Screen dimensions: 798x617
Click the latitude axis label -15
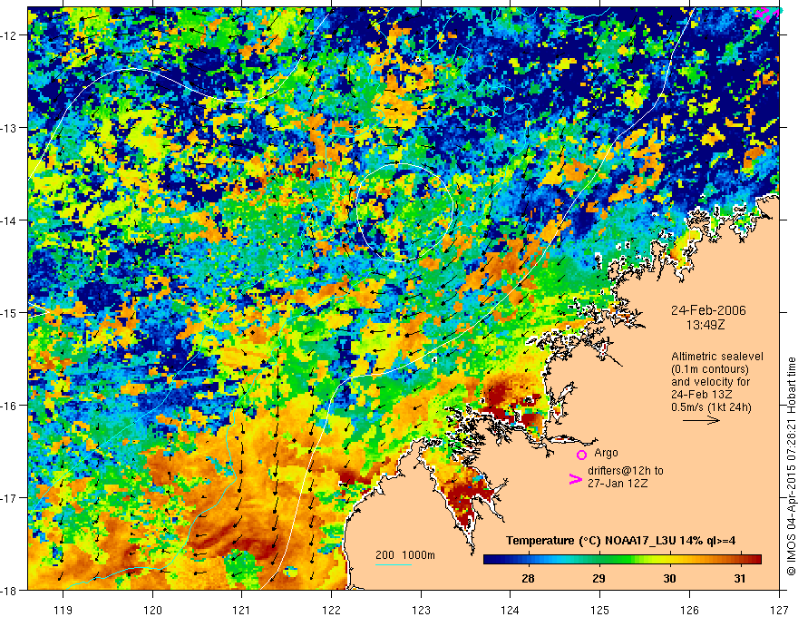tap(9, 313)
